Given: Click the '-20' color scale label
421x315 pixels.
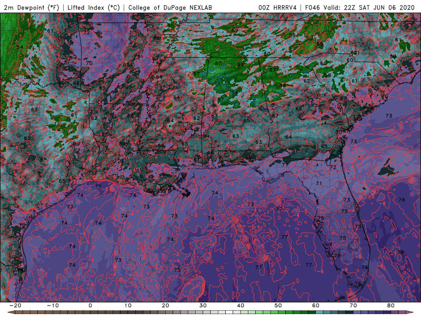Looking at the screenshot, I should click(x=15, y=306).
